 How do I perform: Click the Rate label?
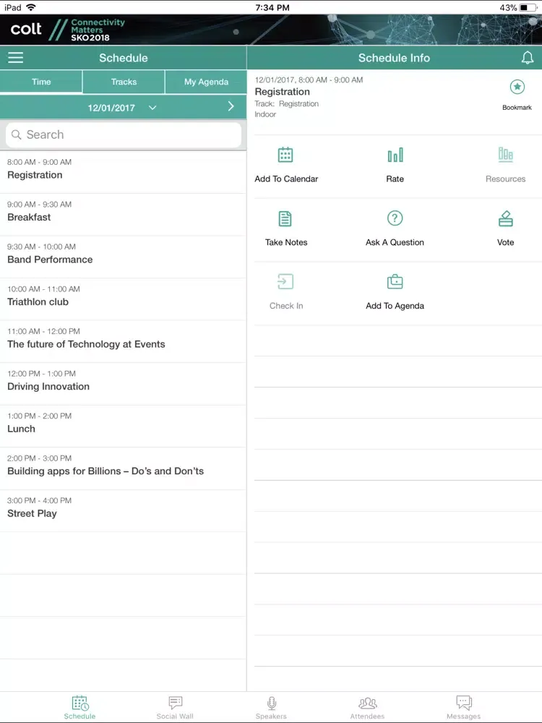tap(395, 179)
